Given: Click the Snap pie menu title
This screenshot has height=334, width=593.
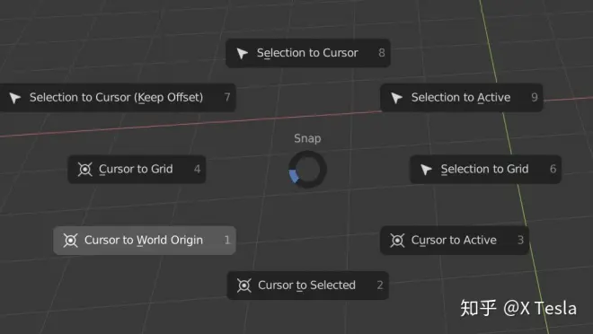Looking at the screenshot, I should [307, 138].
